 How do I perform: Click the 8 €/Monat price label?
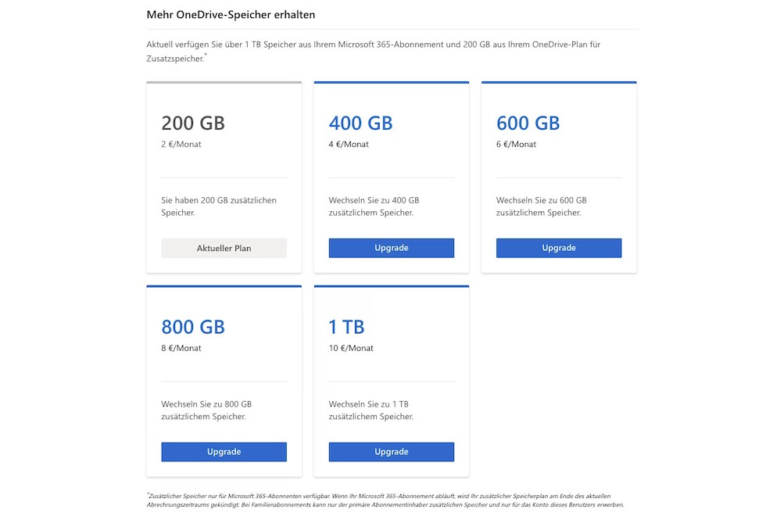click(x=181, y=349)
